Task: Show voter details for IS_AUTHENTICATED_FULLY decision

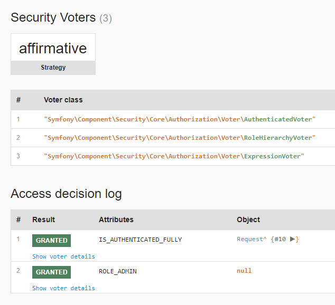Action: point(63,256)
